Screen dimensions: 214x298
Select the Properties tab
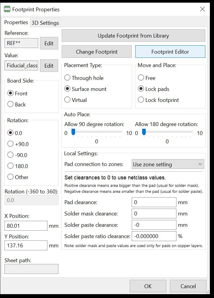(16, 22)
